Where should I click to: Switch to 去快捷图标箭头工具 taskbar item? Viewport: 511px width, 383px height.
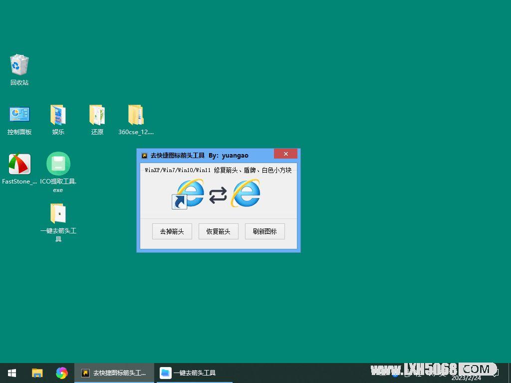pos(114,373)
